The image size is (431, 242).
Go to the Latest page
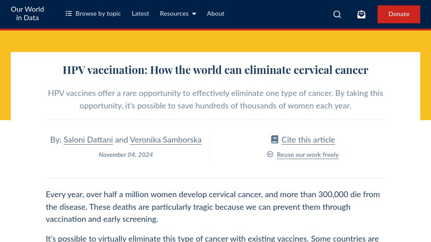click(140, 13)
